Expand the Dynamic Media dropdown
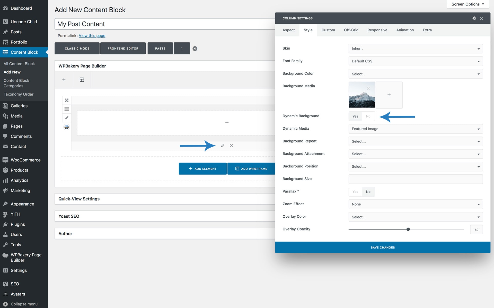494x308 pixels. tap(415, 129)
